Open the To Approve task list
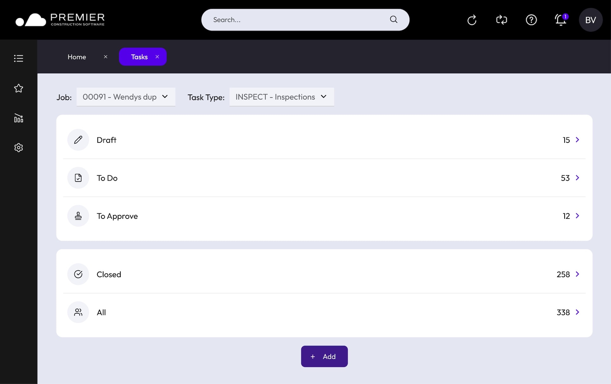611x384 pixels. pos(117,216)
